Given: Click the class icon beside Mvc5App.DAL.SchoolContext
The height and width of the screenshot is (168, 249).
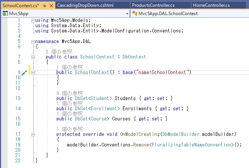Looking at the screenshot, I should coord(134,13).
